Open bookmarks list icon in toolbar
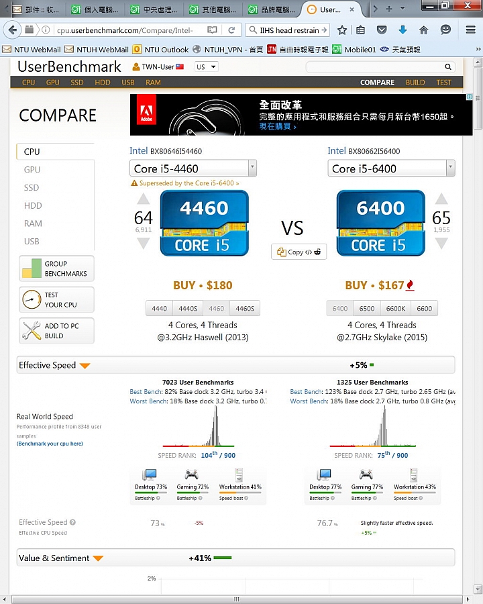The height and width of the screenshot is (604, 483). click(360, 30)
